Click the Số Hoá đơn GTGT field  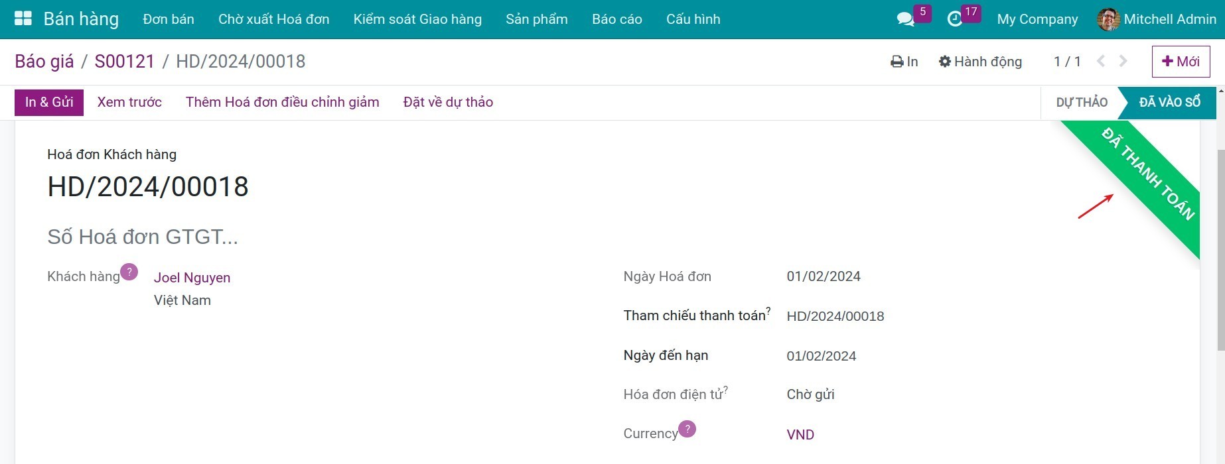[x=143, y=237]
